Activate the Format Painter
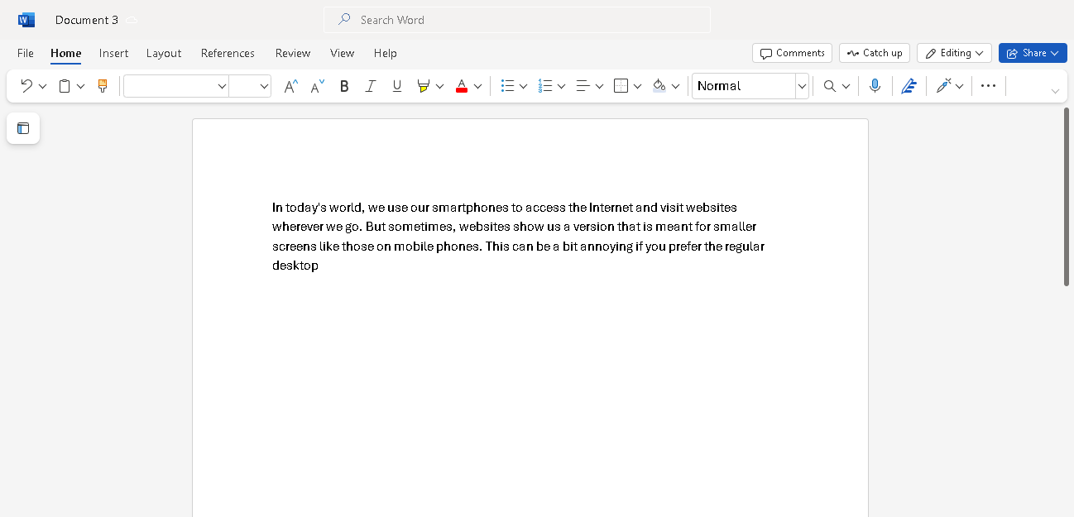 pos(103,85)
